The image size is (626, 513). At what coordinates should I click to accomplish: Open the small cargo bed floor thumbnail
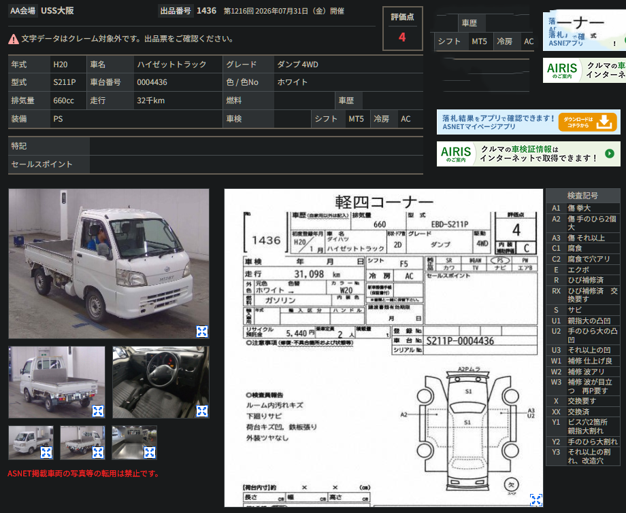point(134,442)
